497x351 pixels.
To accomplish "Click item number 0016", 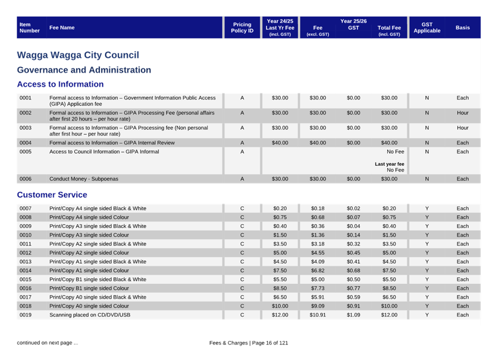I will pos(25,288).
